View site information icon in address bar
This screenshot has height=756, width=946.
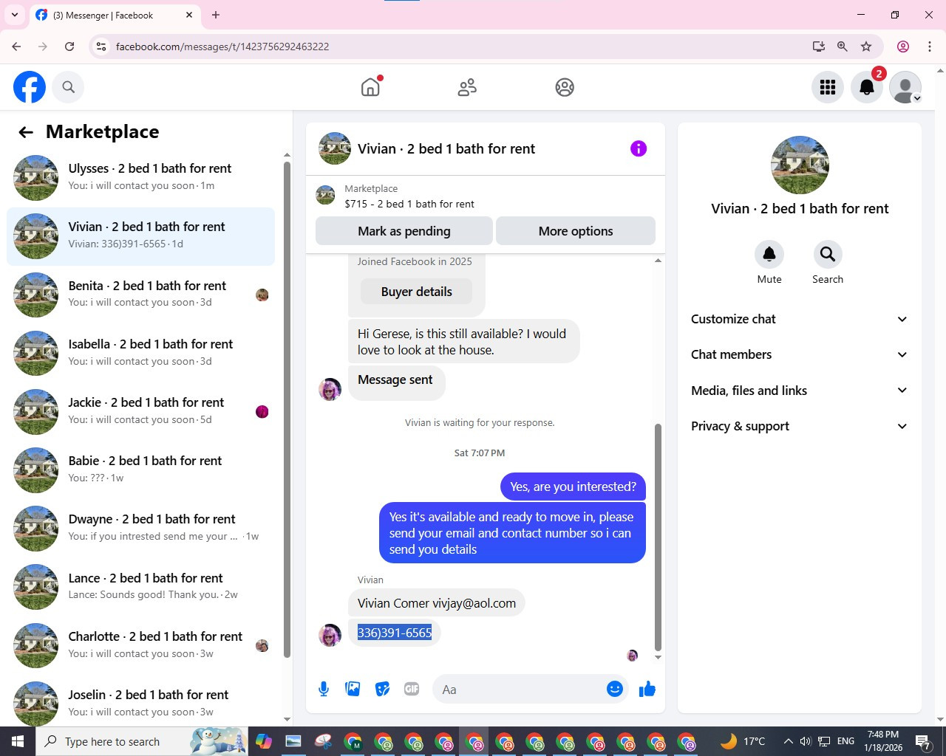point(102,47)
